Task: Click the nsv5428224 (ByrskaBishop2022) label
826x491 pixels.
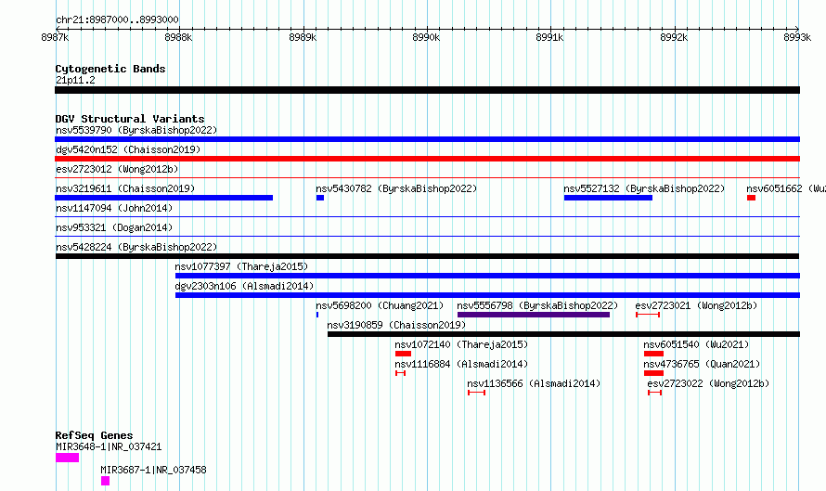Action: tap(136, 247)
